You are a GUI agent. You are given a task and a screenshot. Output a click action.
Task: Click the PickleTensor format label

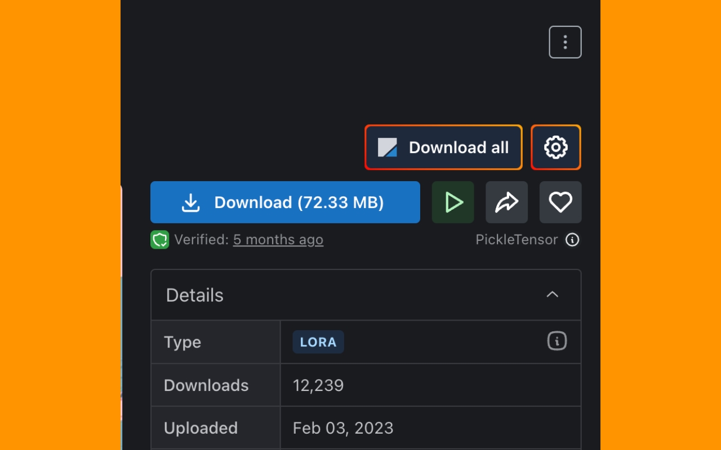[517, 240]
